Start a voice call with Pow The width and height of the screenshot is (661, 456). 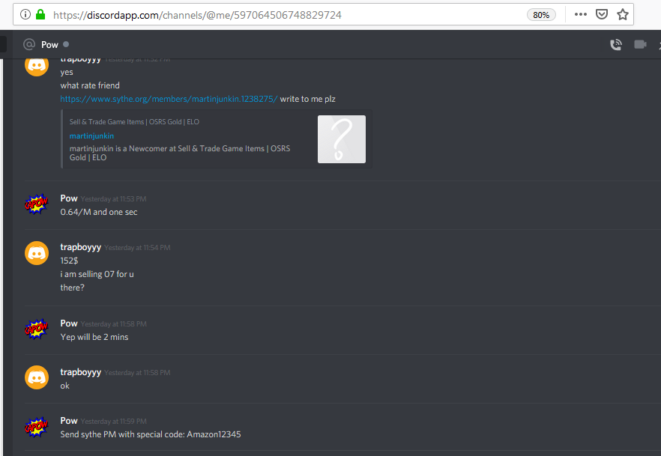click(616, 45)
